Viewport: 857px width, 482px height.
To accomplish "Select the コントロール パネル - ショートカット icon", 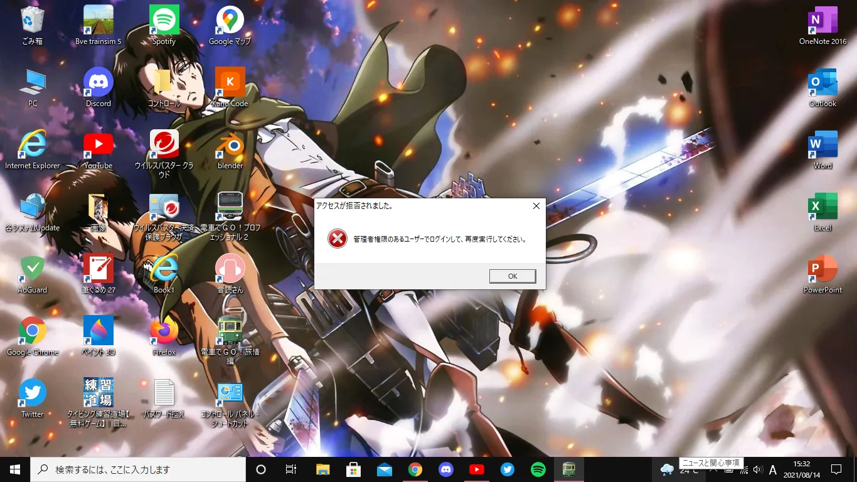I will (x=230, y=403).
